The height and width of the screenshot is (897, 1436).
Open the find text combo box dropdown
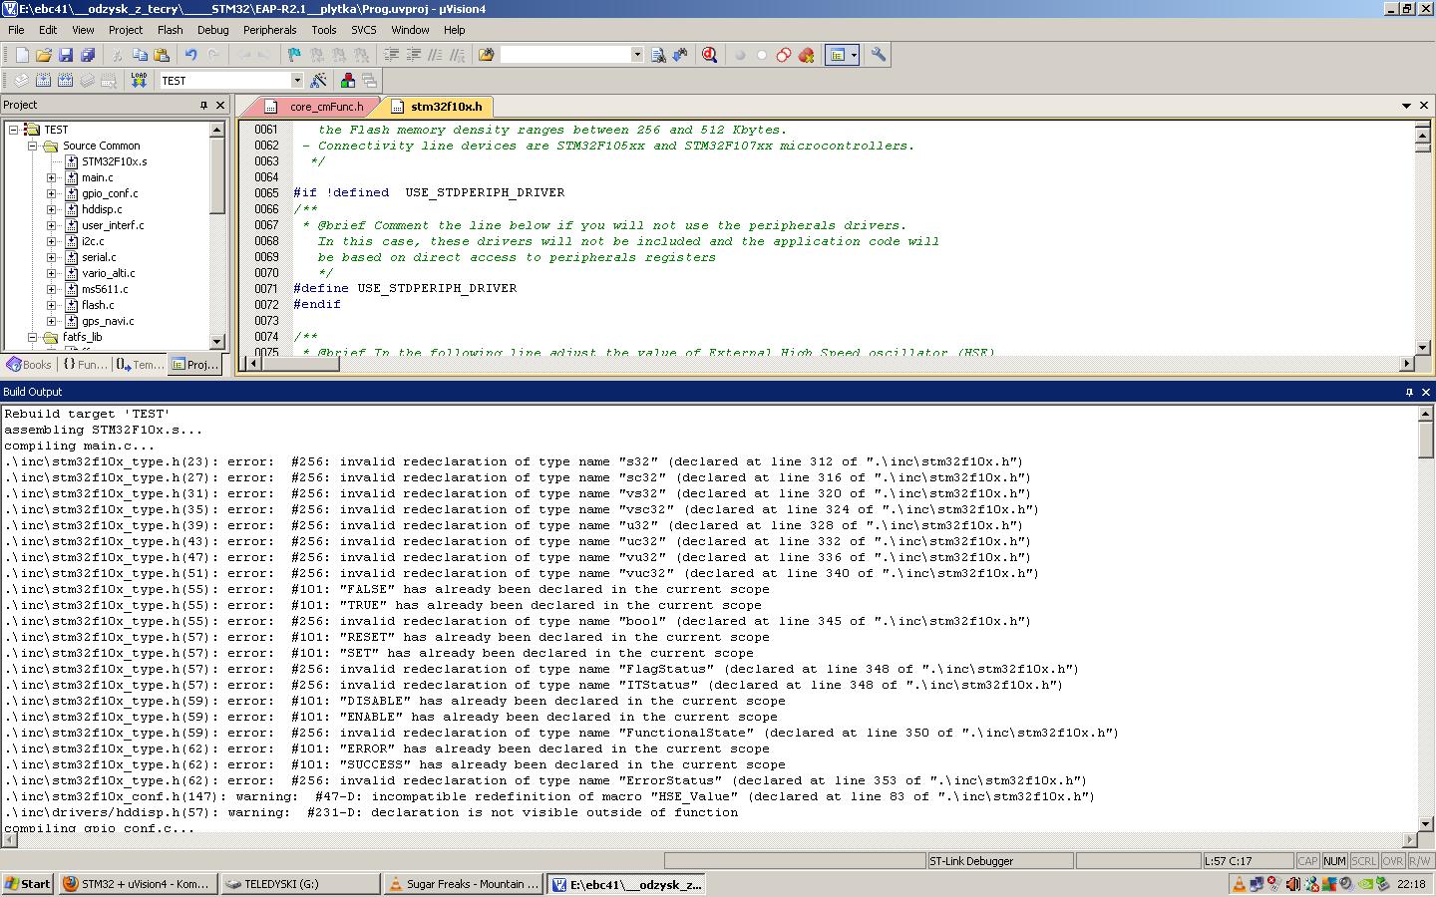(637, 55)
